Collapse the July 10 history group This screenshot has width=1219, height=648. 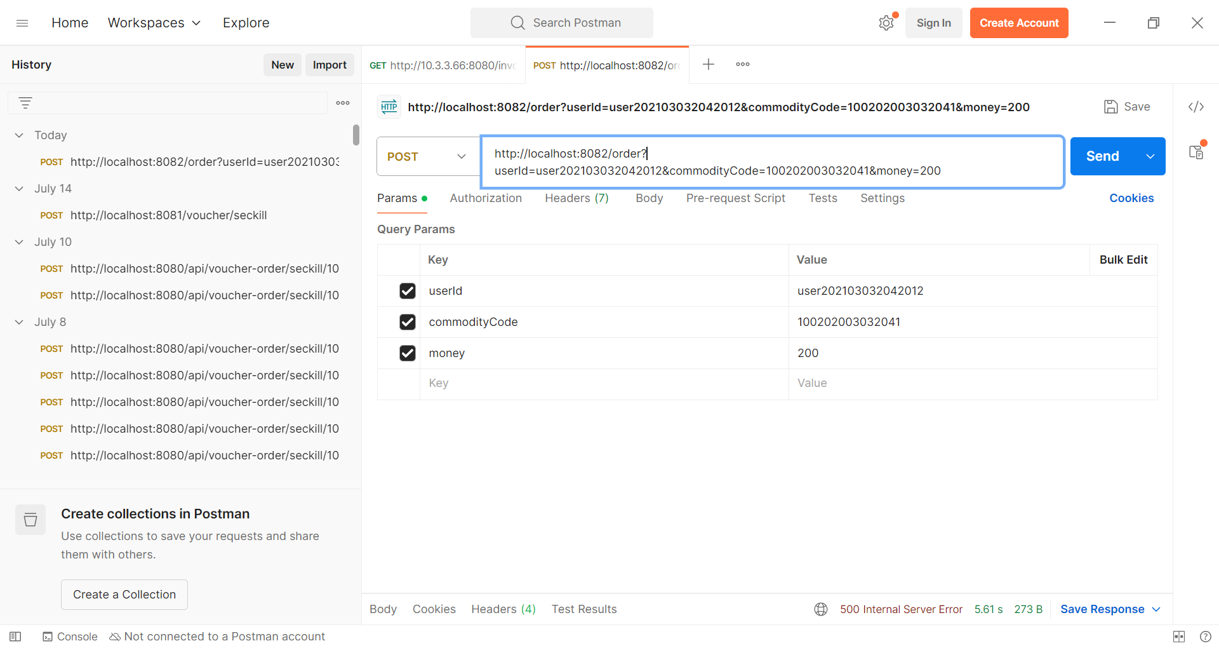[19, 242]
